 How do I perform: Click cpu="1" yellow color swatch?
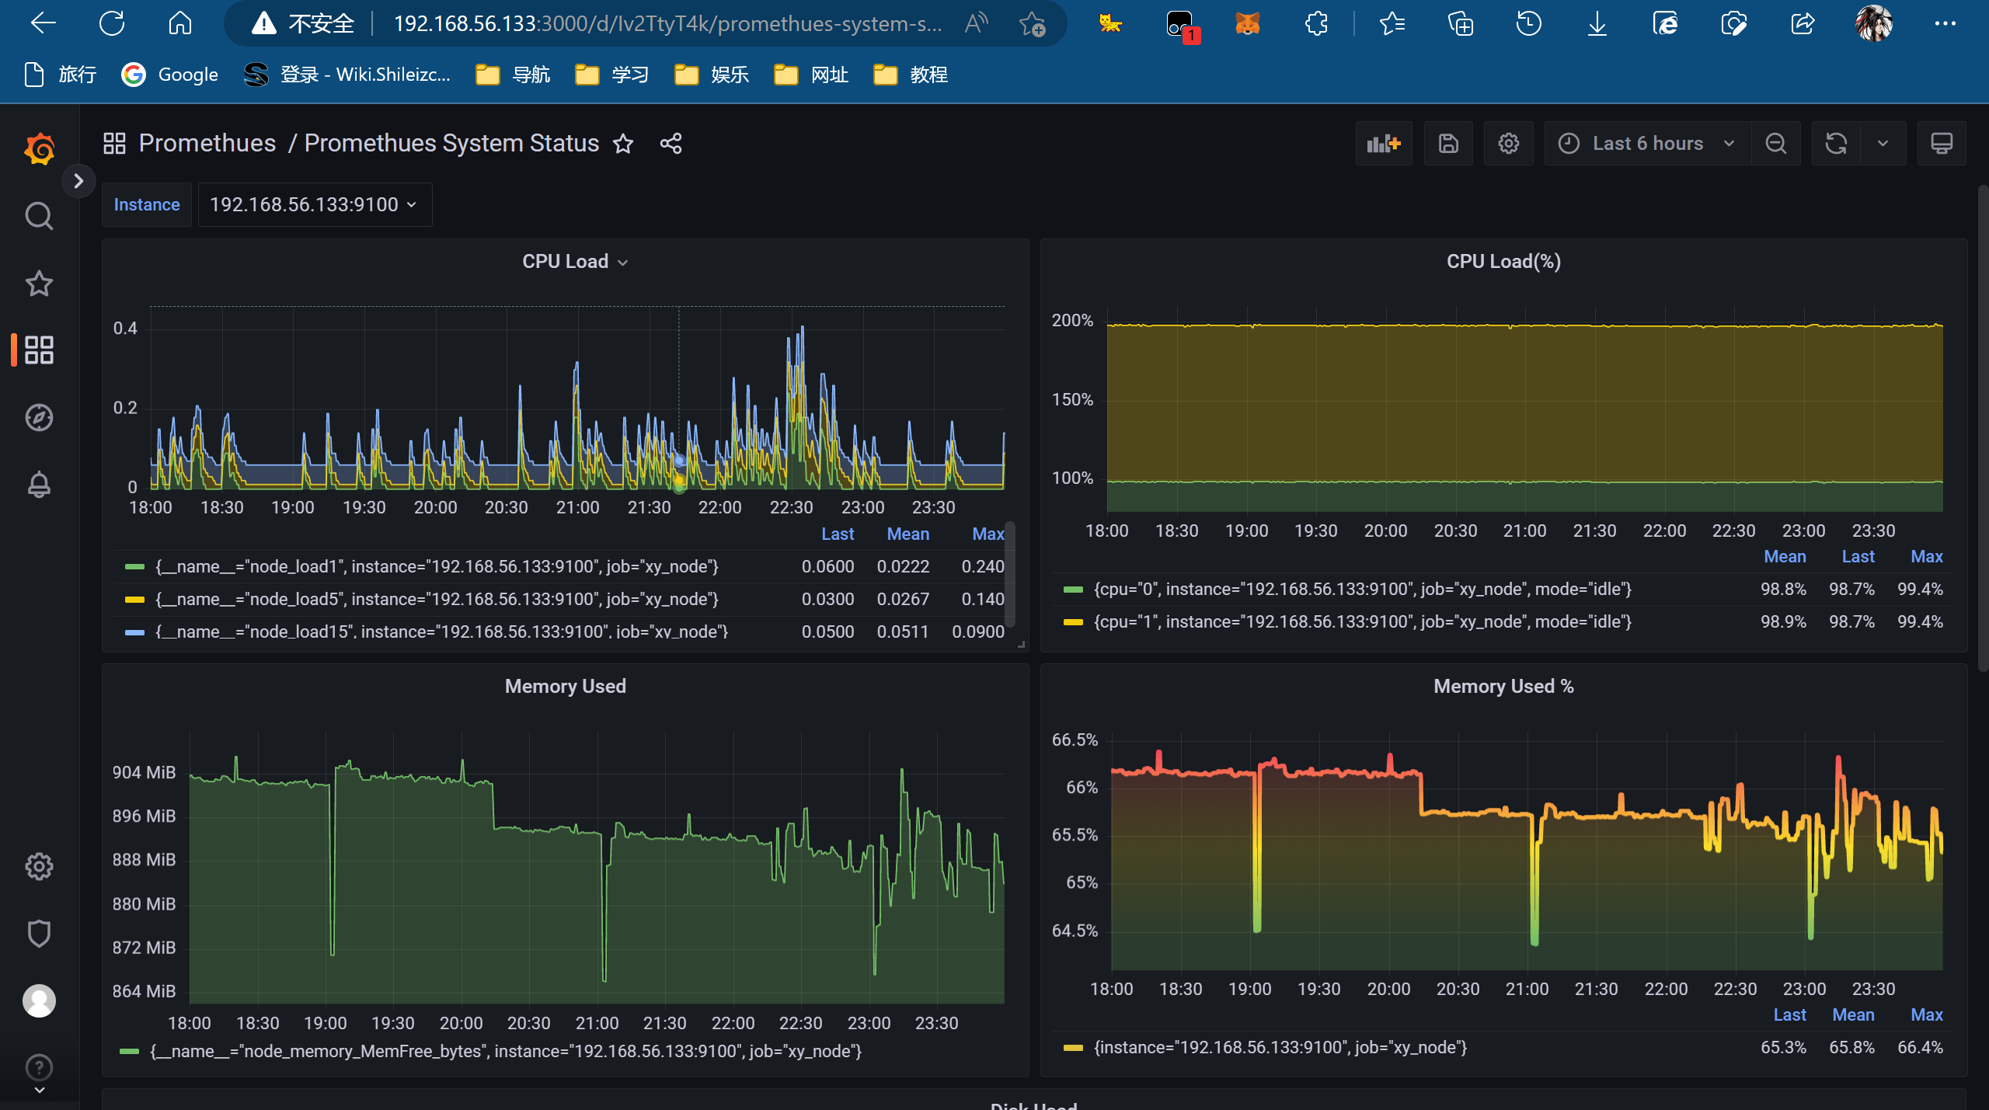click(x=1073, y=622)
